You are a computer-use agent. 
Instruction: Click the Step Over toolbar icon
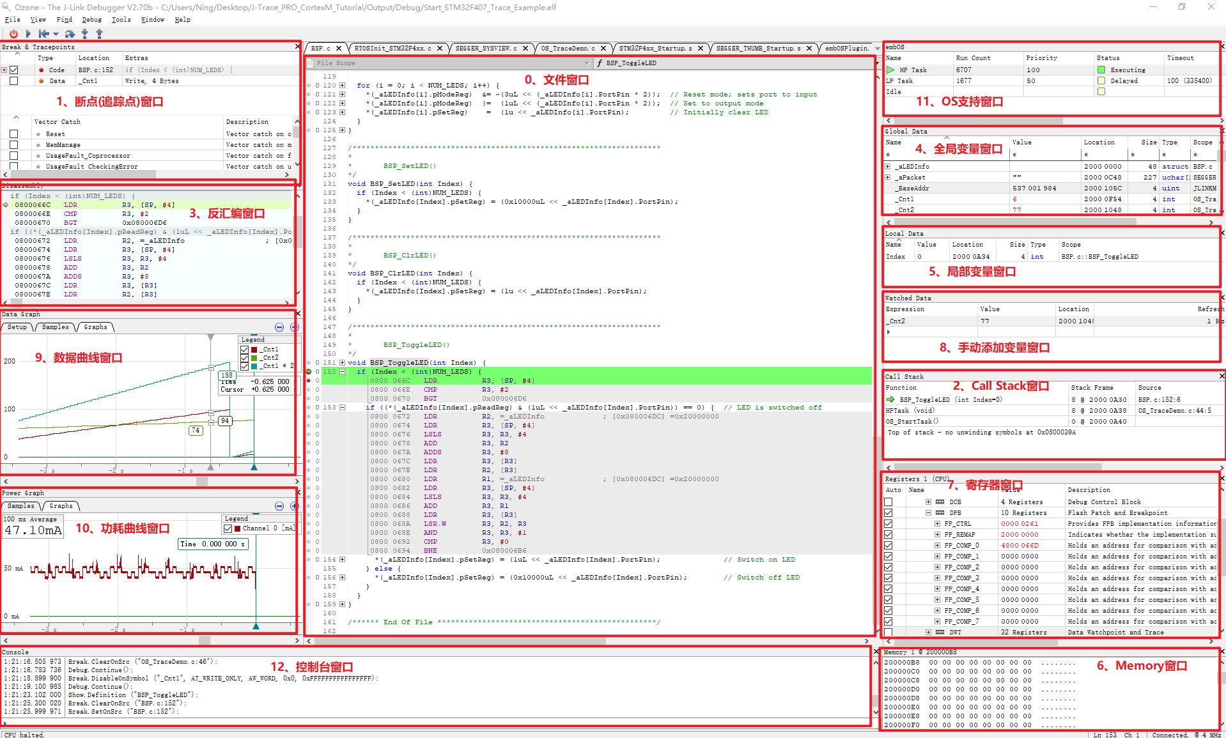click(70, 34)
